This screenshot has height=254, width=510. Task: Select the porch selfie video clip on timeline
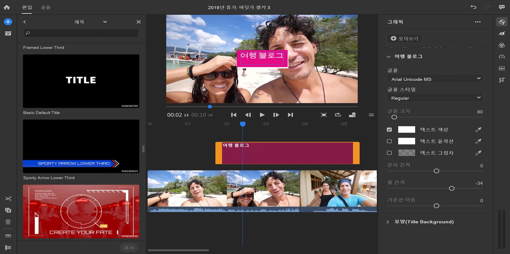click(x=338, y=191)
